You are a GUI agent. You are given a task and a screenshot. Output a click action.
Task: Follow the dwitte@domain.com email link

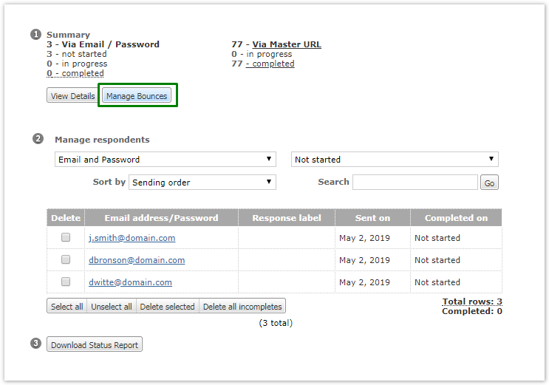(x=130, y=282)
